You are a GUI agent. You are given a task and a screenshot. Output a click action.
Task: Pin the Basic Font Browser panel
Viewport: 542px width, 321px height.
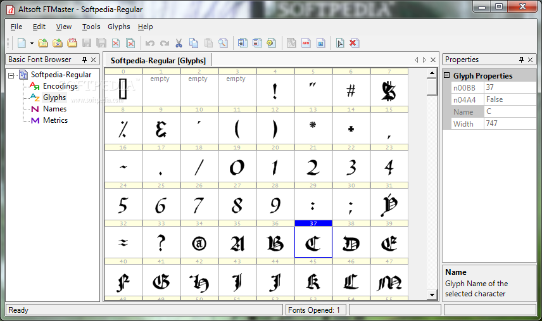pyautogui.click(x=84, y=60)
